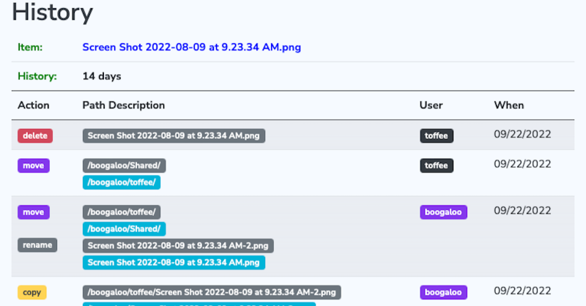Click the date in the delete row

(522, 134)
